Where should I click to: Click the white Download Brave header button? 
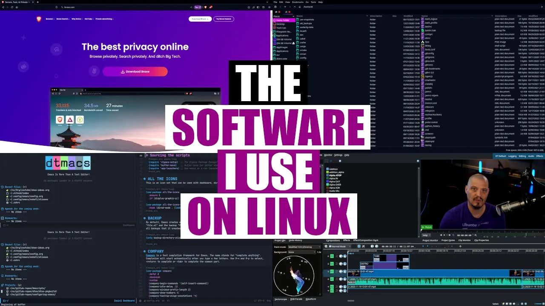tap(200, 19)
